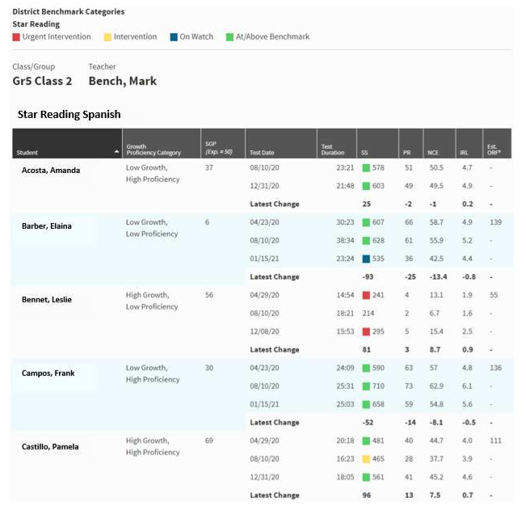
Task: Click test date 04/23/20 in Barber's rows
Action: [x=264, y=222]
